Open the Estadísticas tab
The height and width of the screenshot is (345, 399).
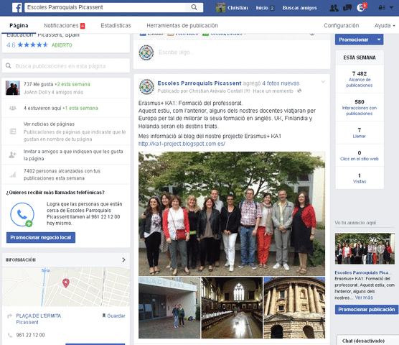tap(116, 25)
